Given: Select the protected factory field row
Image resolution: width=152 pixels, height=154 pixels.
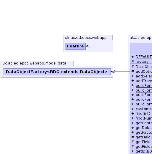Looking at the screenshot, I should (142, 62).
